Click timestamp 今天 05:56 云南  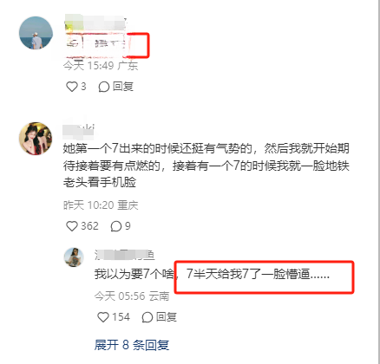click(132, 296)
